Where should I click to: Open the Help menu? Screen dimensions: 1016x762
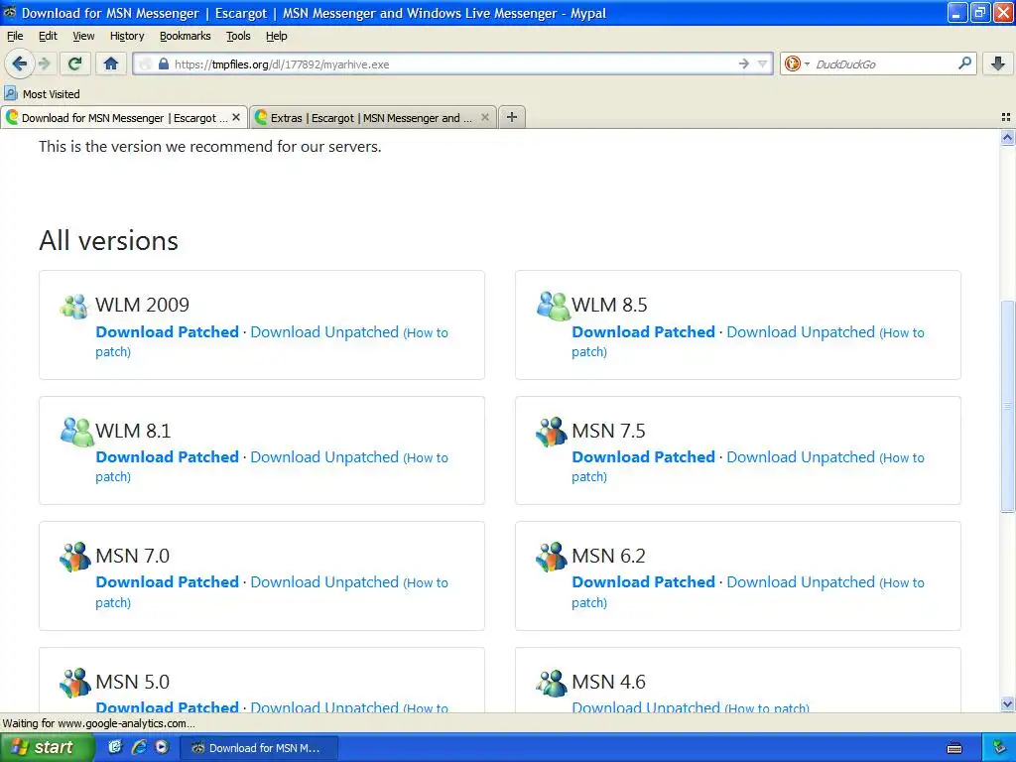click(x=277, y=36)
